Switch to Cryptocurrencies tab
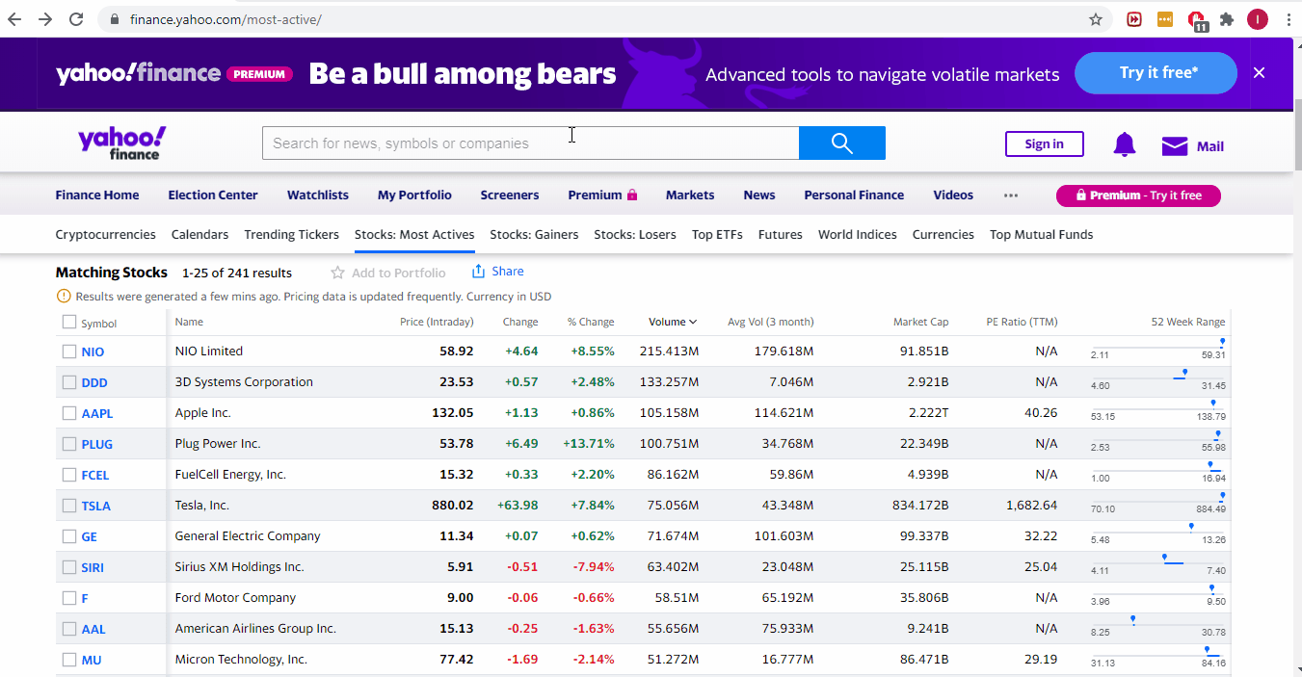This screenshot has height=677, width=1302. click(x=105, y=235)
